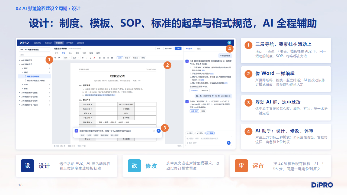Open the 五号 font size dropdown
Viewport: 347px width, 195px height.
[x=76, y=58]
